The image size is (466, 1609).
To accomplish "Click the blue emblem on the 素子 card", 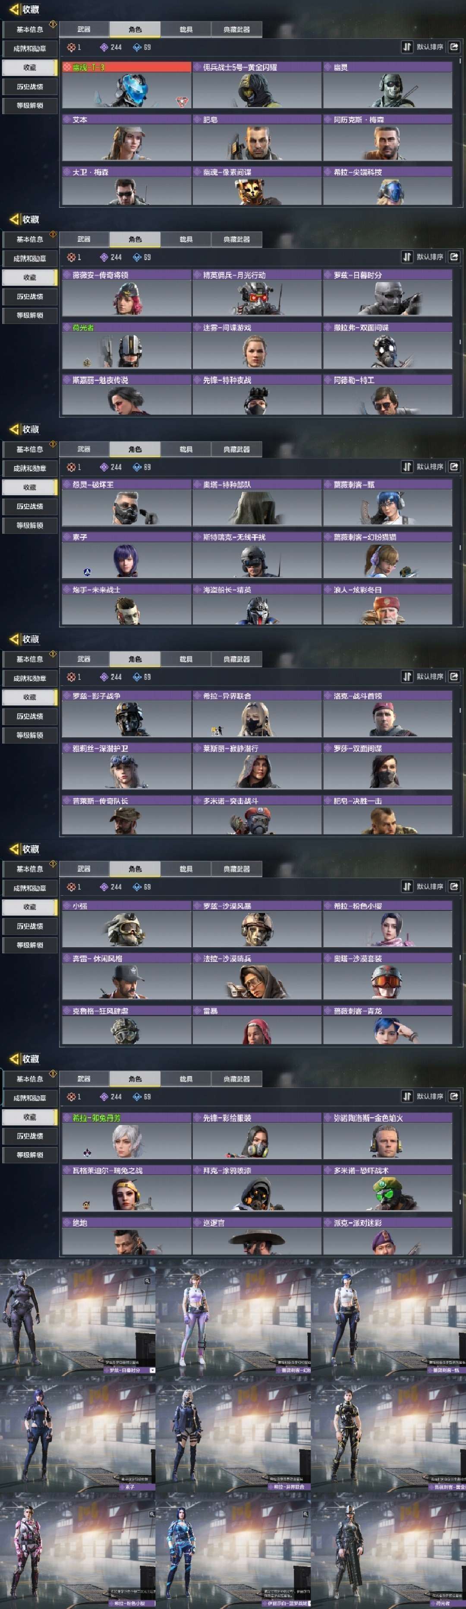I will (88, 572).
